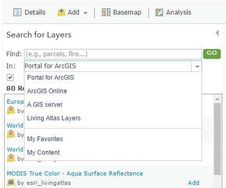Image resolution: width=226 pixels, height=188 pixels.
Task: Add the MODIS True Color layer
Action: click(194, 183)
